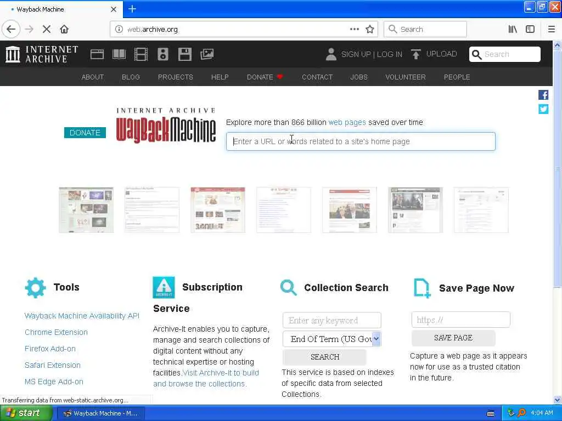Focus the Save Page Now https:// field
Screen dimensions: 562x421
coord(460,320)
